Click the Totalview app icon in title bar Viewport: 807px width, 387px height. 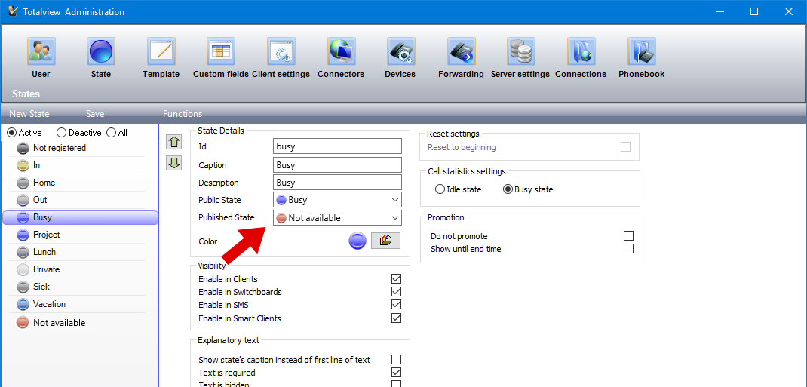coord(13,11)
